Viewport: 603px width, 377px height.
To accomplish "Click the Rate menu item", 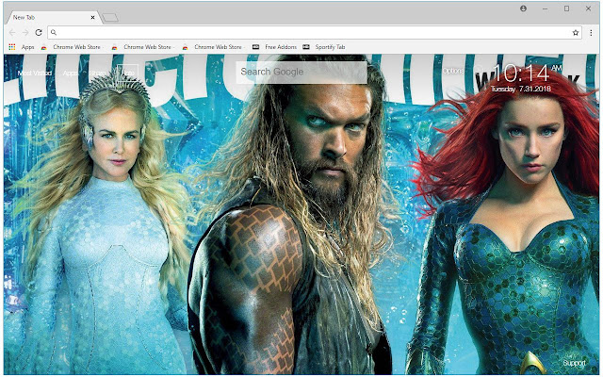I will 128,73.
